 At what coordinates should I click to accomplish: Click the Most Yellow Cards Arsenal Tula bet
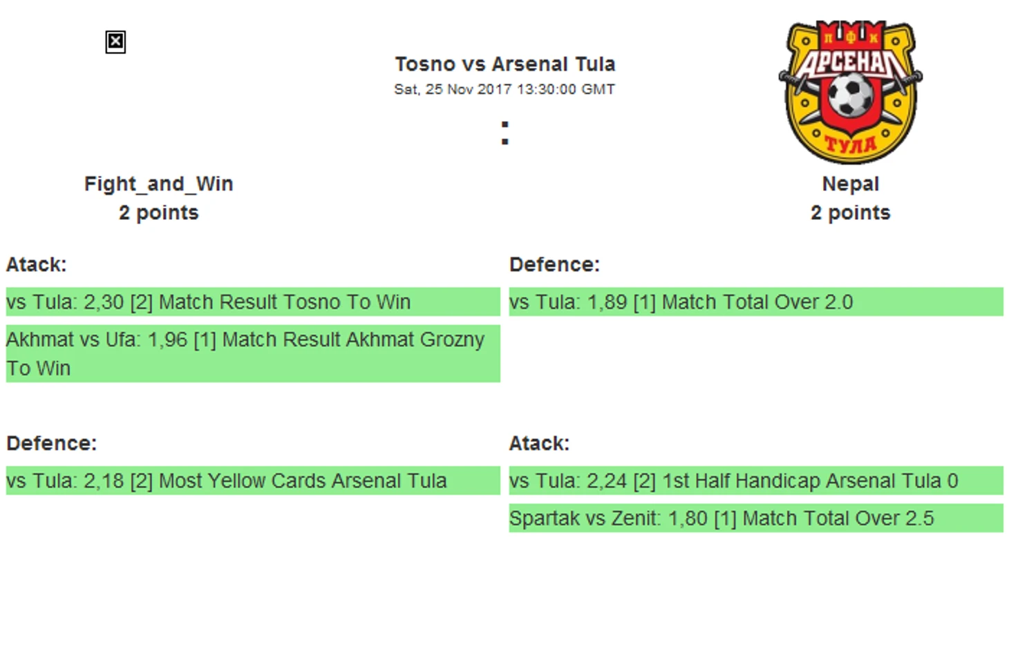pyautogui.click(x=253, y=480)
